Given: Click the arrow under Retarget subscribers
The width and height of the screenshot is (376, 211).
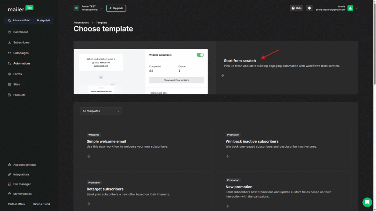Looking at the screenshot, I should tap(88, 204).
